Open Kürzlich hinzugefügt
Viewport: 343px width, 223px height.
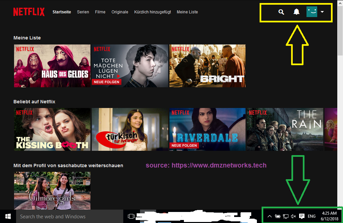click(x=152, y=12)
